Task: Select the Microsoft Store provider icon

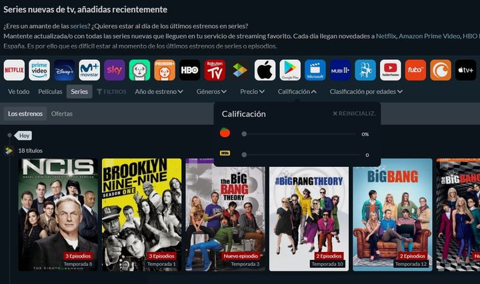Action: [315, 70]
